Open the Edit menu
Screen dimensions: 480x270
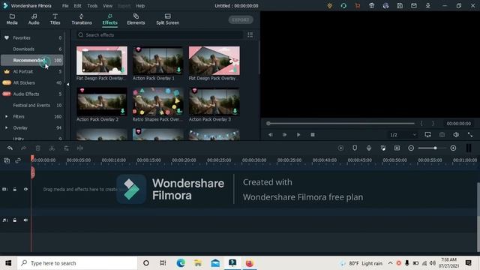click(x=77, y=6)
